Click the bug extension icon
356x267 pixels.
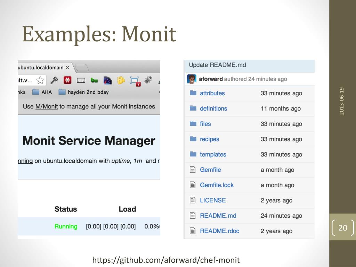(148, 80)
